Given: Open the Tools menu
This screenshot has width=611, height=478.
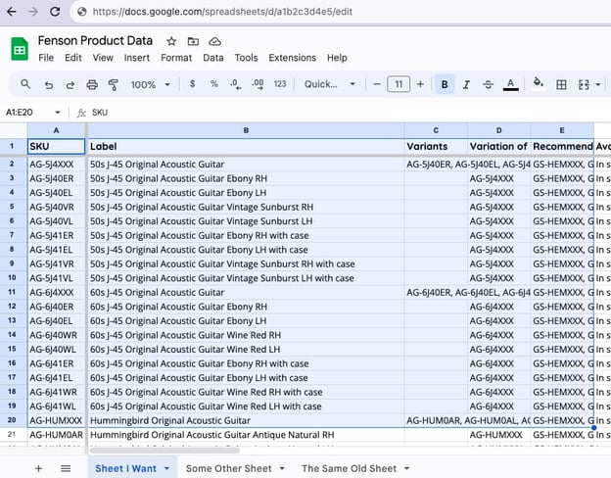Looking at the screenshot, I should pyautogui.click(x=246, y=58).
